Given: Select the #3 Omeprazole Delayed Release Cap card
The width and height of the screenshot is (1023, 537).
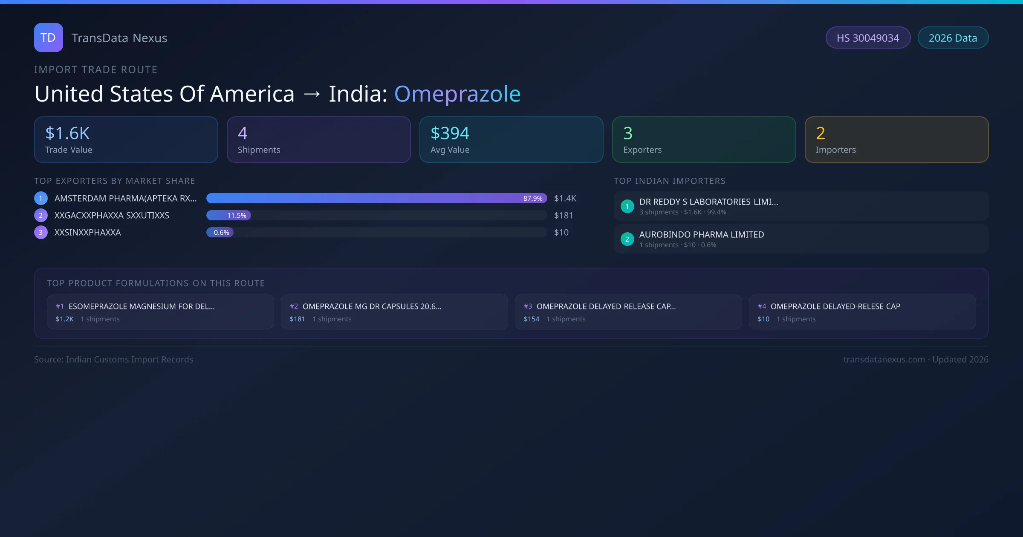Looking at the screenshot, I should click(628, 312).
